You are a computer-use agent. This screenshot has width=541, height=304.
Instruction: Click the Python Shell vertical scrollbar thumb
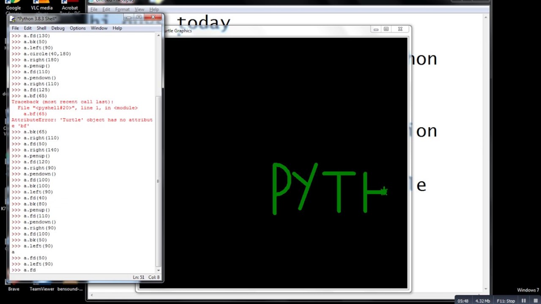(158, 182)
